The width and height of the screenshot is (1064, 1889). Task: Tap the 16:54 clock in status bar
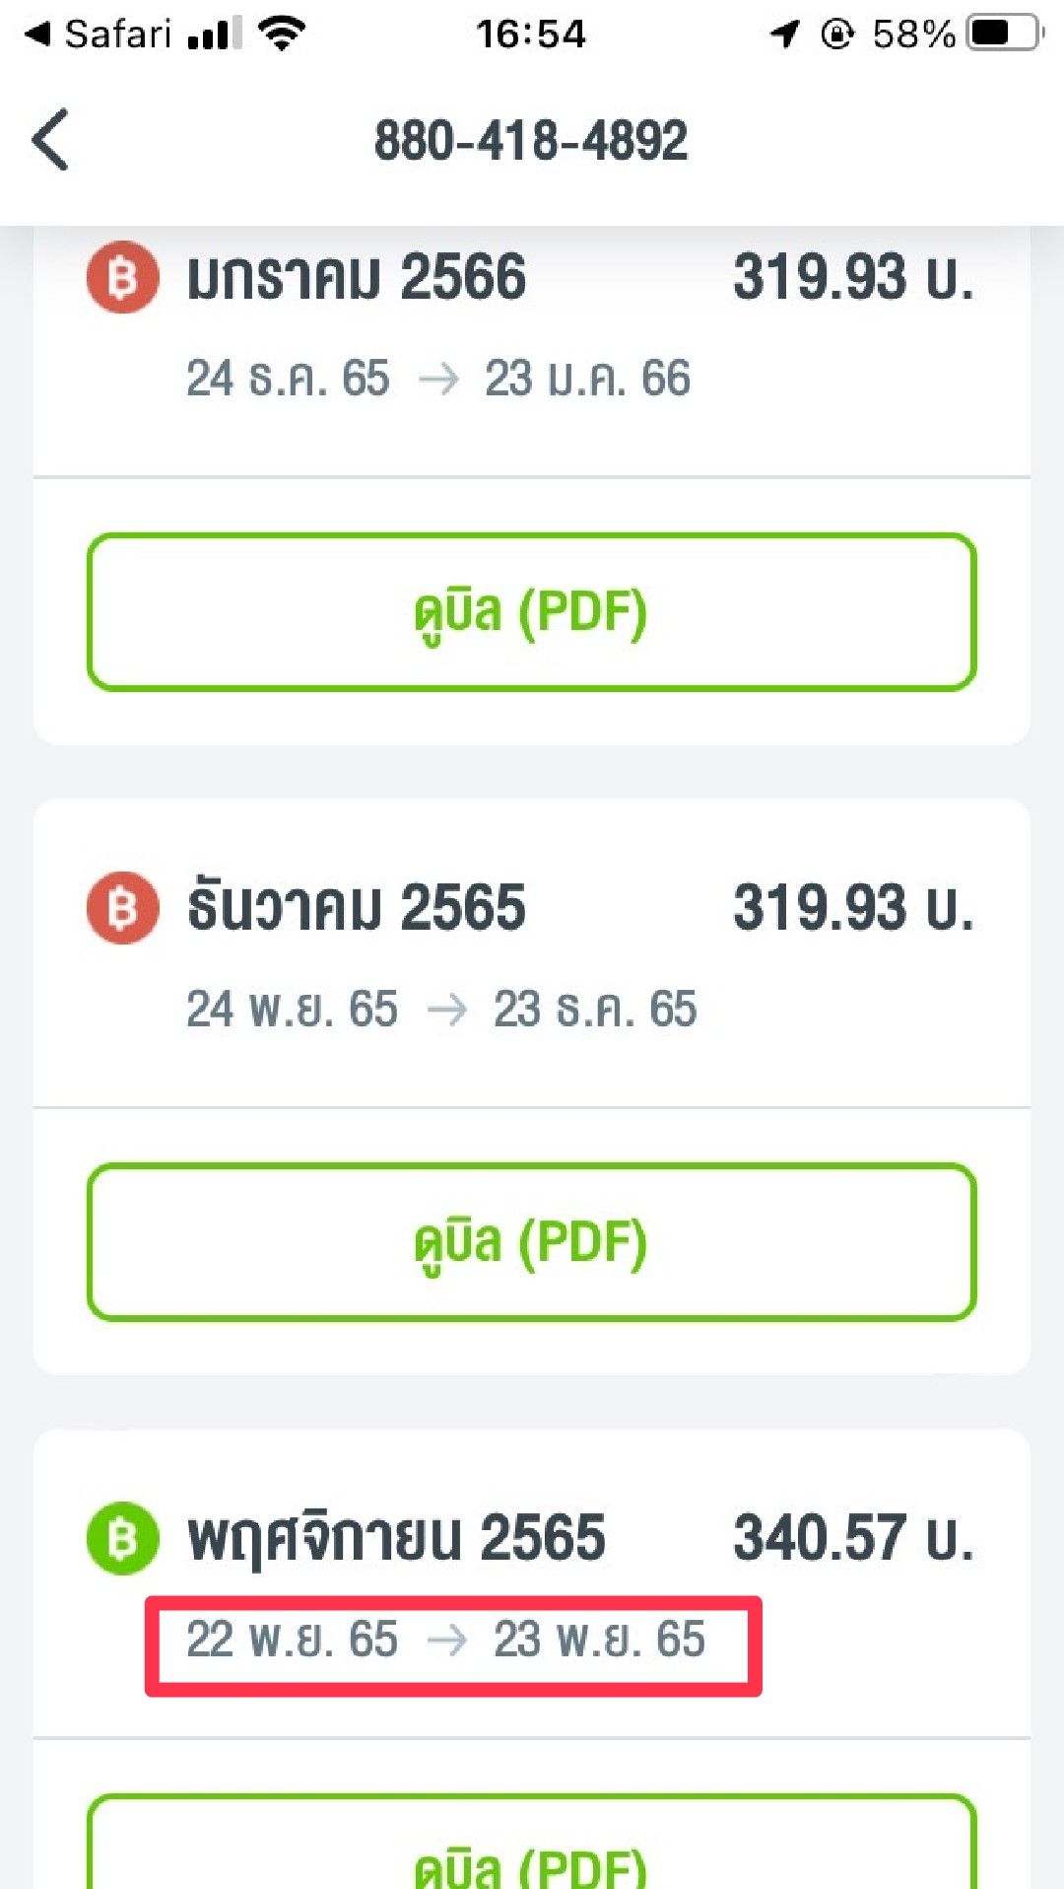531,35
